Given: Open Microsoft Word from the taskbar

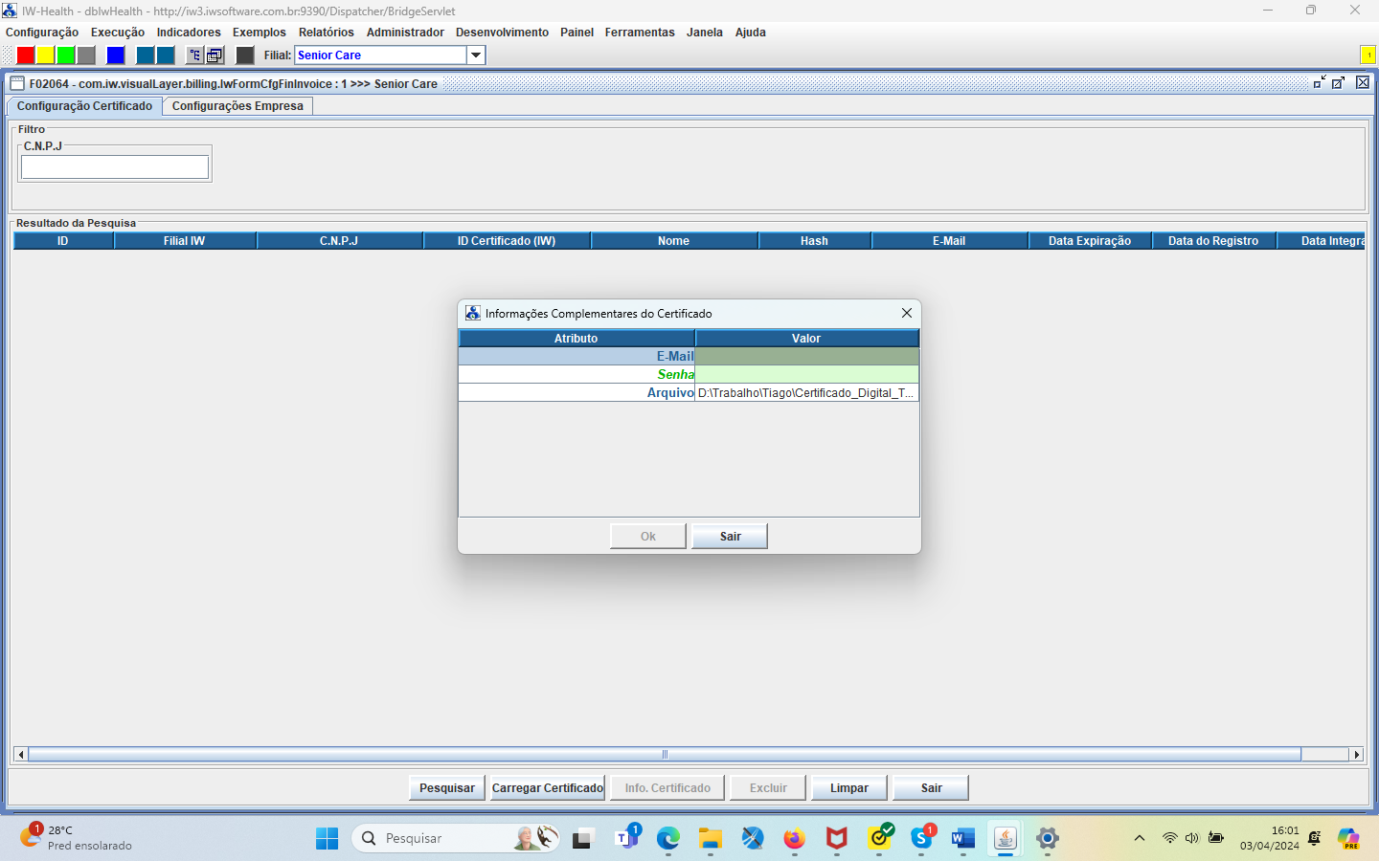Looking at the screenshot, I should (962, 839).
